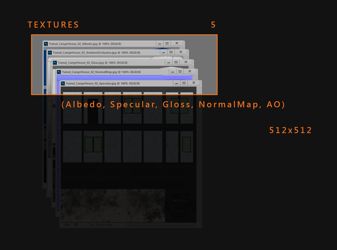Viewport: 337px width, 250px height.
Task: Click the Ps logo on the Gloss title bar
Action: 54,62
